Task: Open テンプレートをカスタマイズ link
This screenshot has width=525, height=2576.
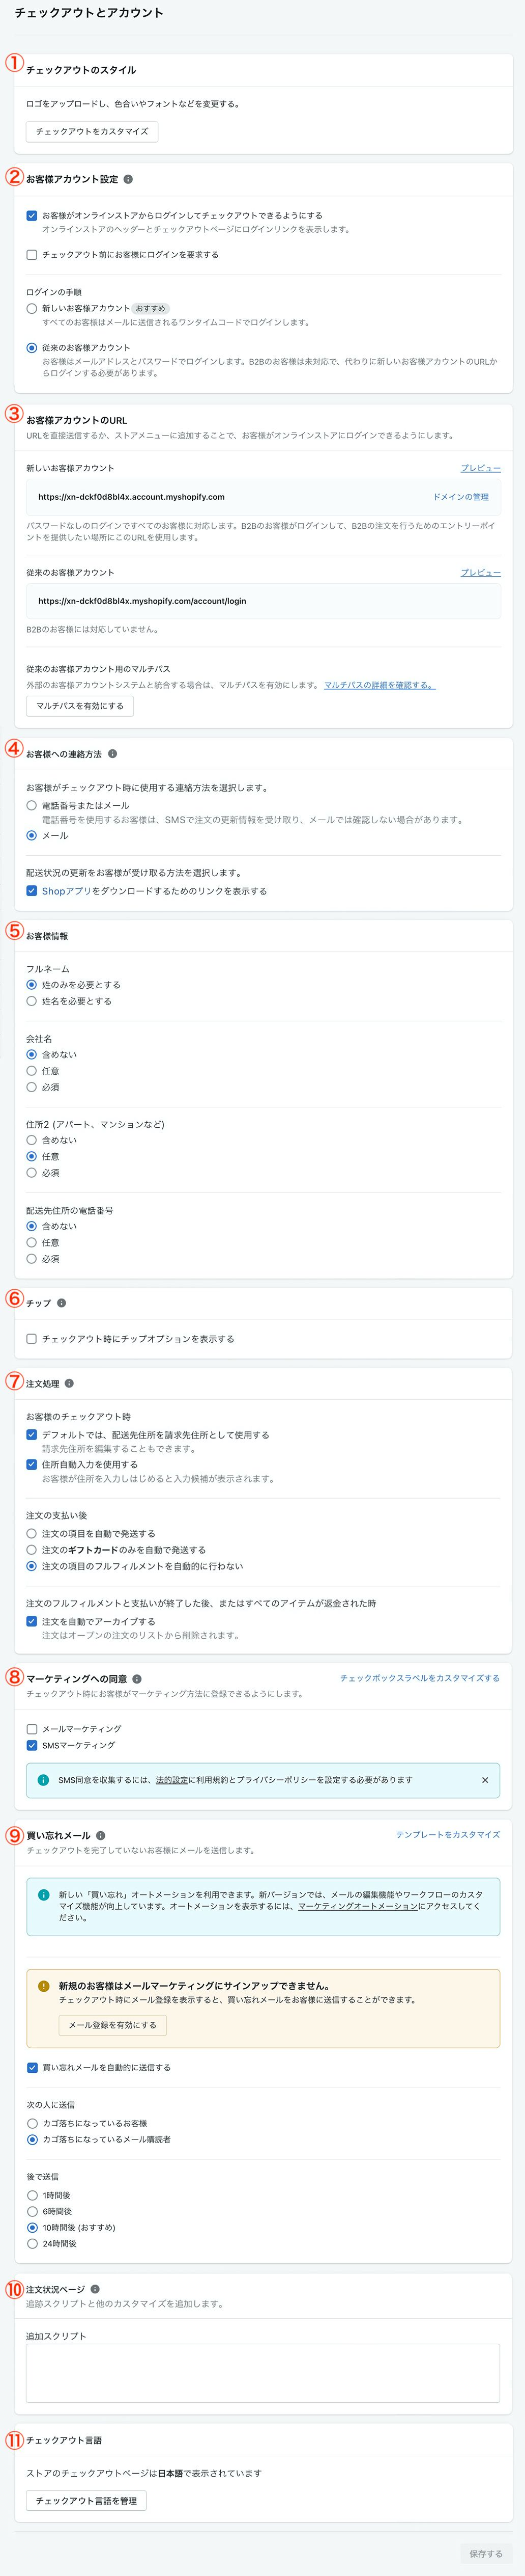Action: click(x=448, y=1835)
